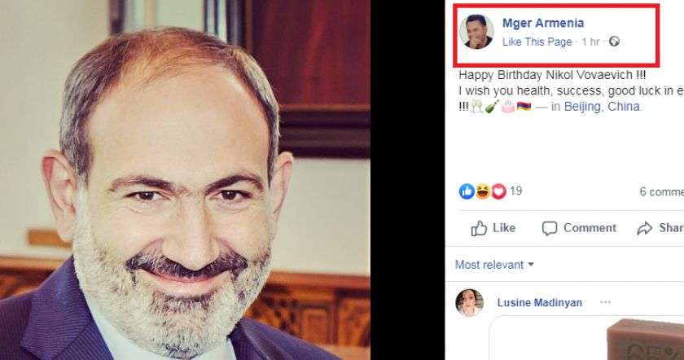684x360 pixels.
Task: Click the Mger Armenia profile picture
Action: 476,32
